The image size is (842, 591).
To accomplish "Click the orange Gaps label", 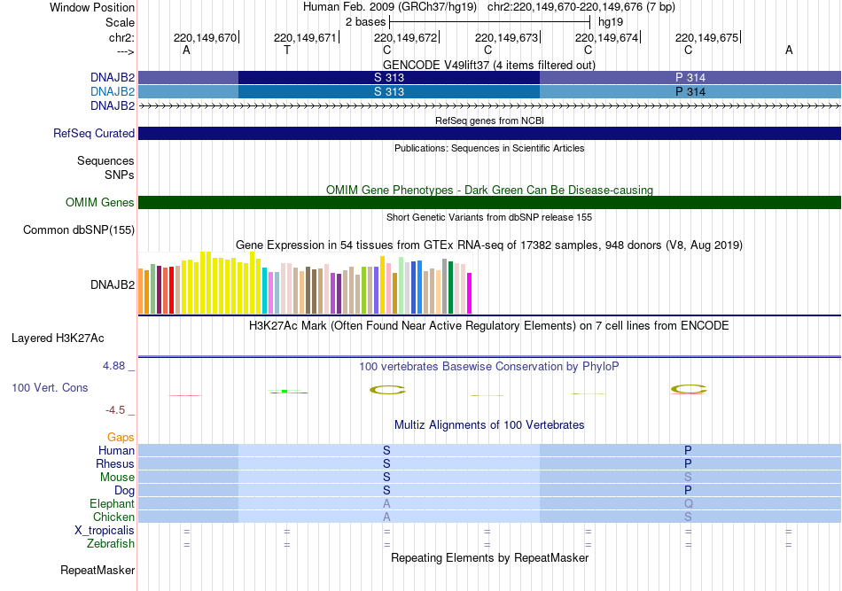I will pyautogui.click(x=121, y=438).
